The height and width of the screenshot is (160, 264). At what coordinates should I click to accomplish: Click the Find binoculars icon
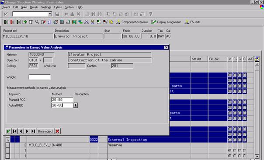tap(94, 14)
